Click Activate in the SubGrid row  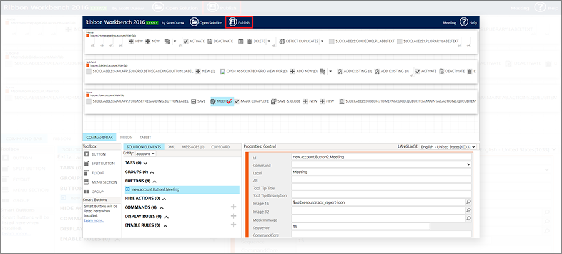(425, 72)
